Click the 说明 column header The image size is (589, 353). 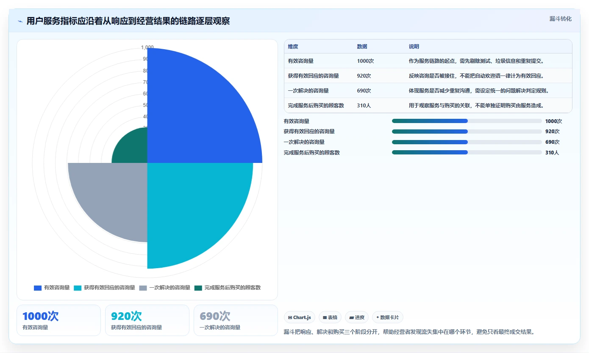(x=414, y=47)
